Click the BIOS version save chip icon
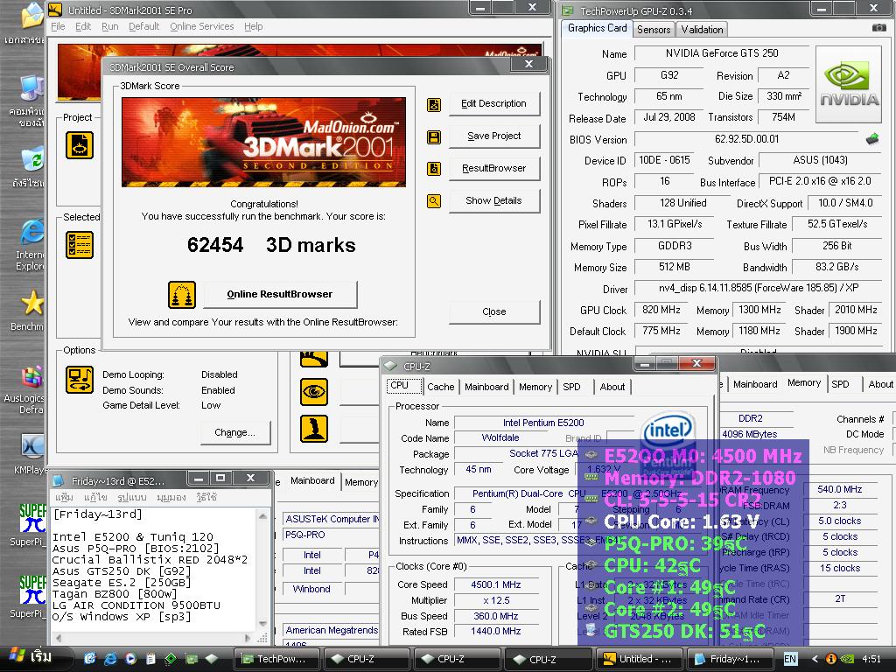The width and height of the screenshot is (896, 672). coord(872,139)
